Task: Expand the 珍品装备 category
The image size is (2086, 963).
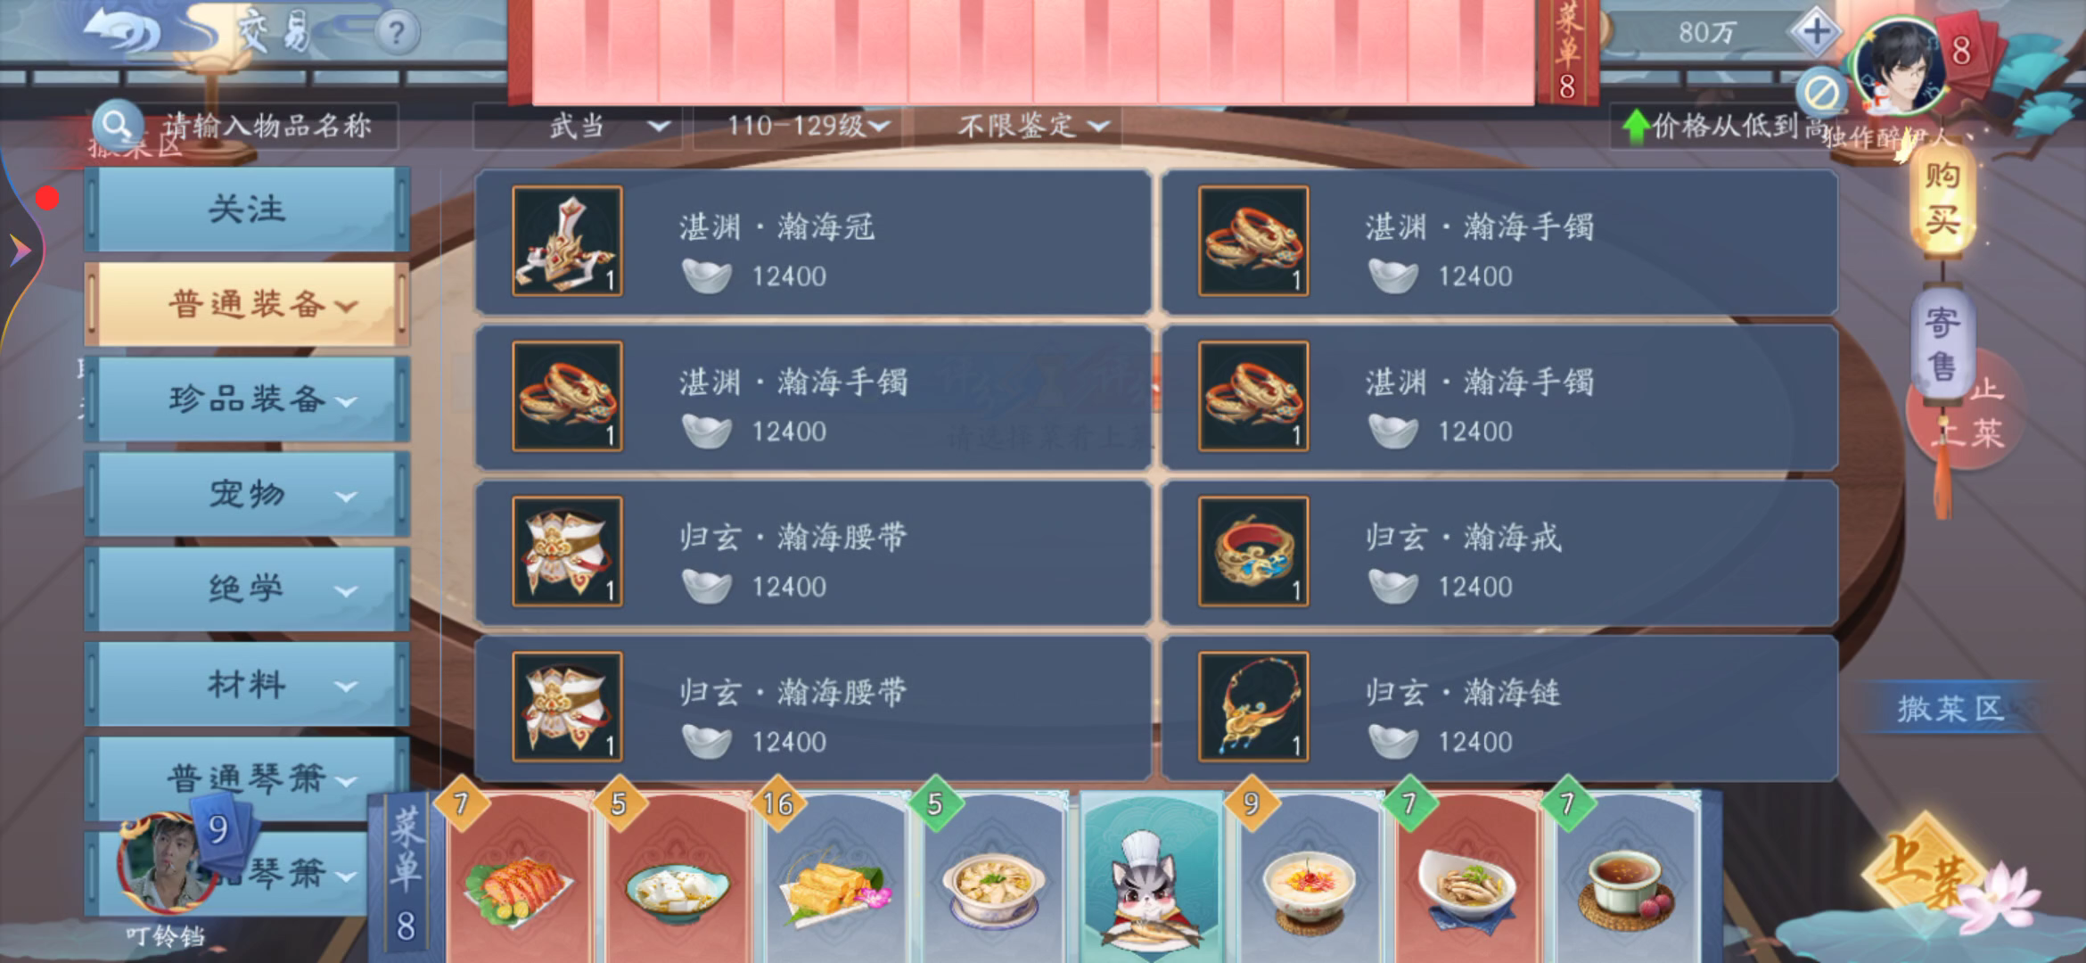Action: point(247,399)
